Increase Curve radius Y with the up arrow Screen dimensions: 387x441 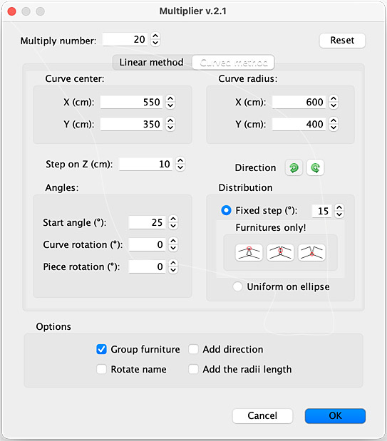[x=334, y=120]
